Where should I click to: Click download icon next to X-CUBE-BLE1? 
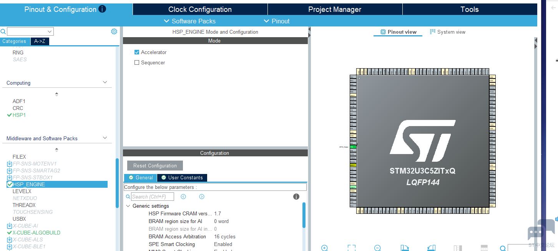[x=10, y=246]
